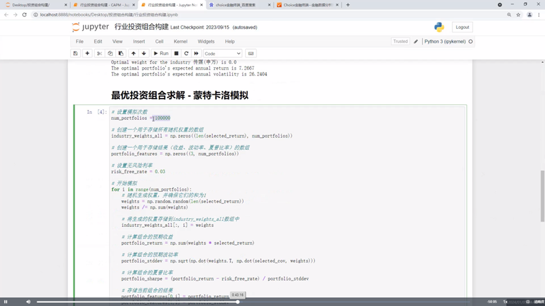Click the localhost:8888 address bar
This screenshot has width=545, height=306.
click(x=268, y=14)
